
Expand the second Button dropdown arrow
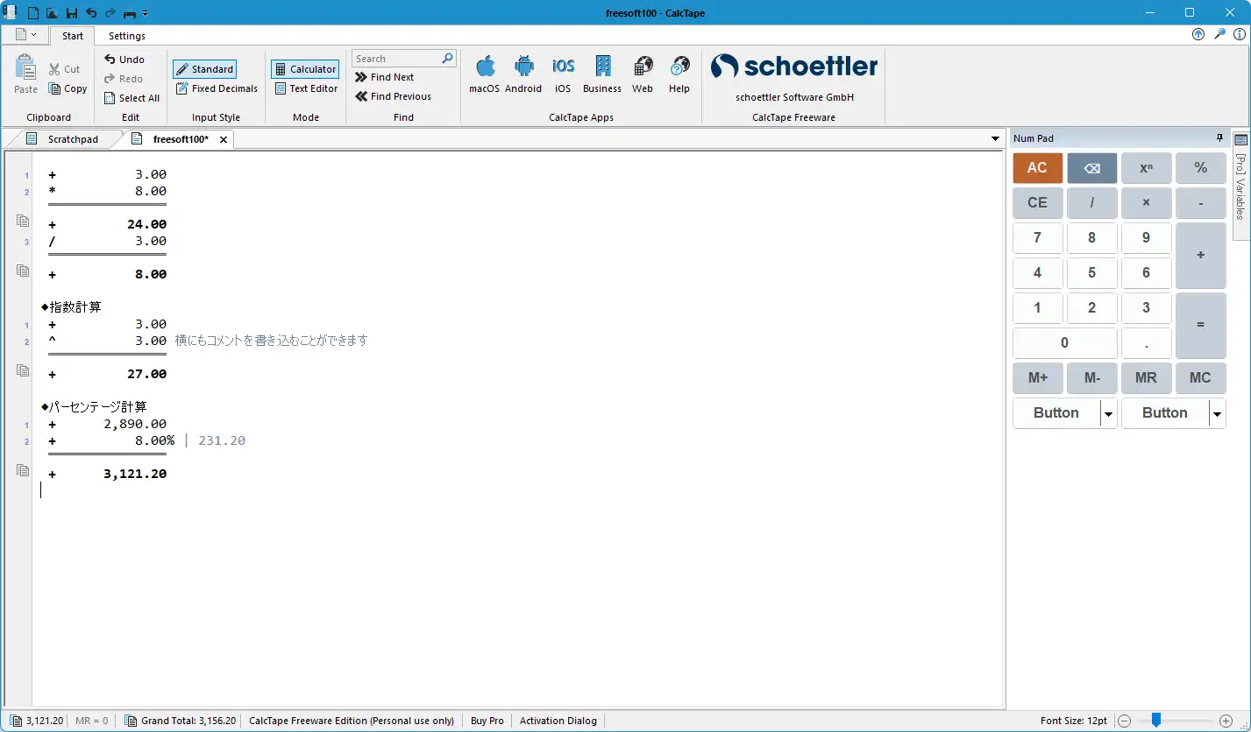[1217, 413]
